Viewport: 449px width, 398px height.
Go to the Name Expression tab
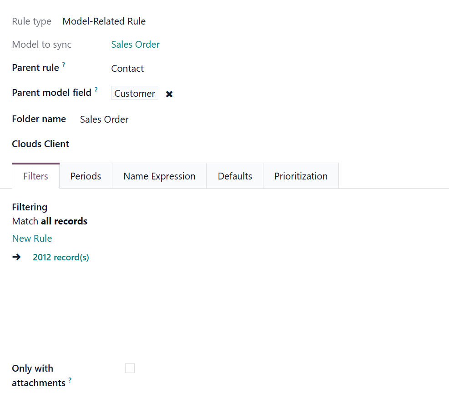point(159,176)
